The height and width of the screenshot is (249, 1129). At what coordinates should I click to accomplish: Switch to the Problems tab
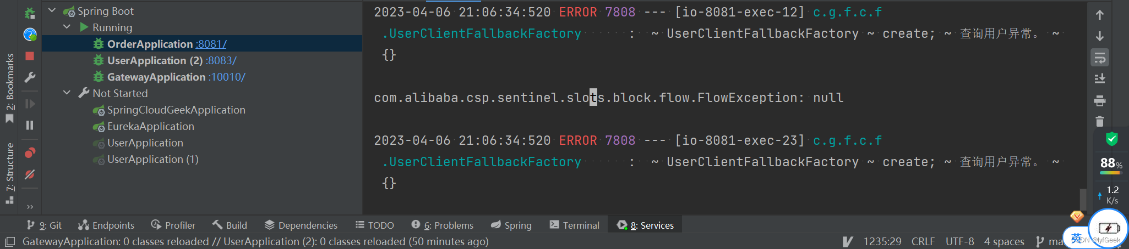pos(442,225)
